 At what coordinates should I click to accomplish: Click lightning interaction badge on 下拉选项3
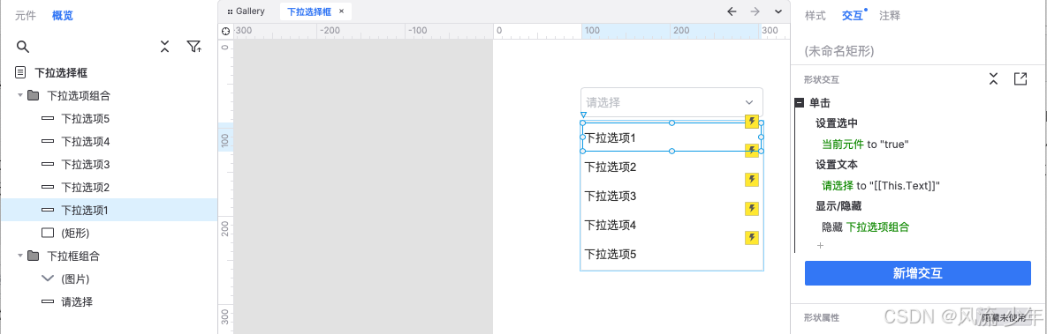pos(752,179)
